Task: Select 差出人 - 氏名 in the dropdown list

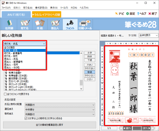Action: click(25, 59)
